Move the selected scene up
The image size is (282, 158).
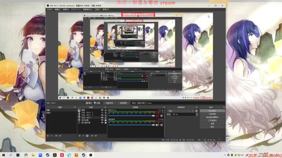(x=56, y=136)
